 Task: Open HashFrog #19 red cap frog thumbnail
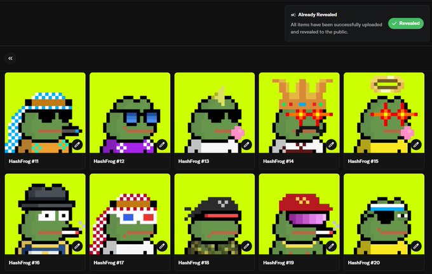[299, 214]
